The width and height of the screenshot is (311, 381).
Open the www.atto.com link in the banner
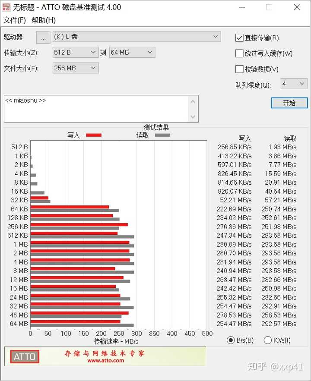tap(105, 361)
